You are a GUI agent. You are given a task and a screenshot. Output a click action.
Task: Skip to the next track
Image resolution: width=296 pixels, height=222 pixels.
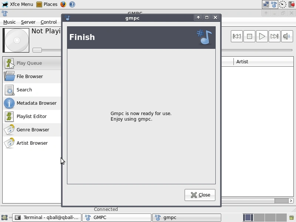274,36
